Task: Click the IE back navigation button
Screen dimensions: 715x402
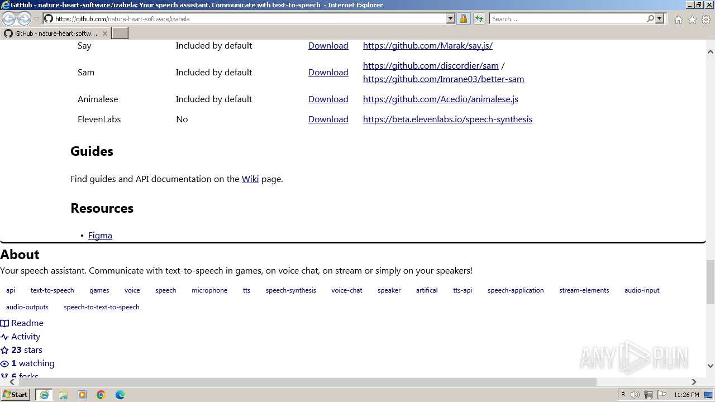Action: (9, 19)
